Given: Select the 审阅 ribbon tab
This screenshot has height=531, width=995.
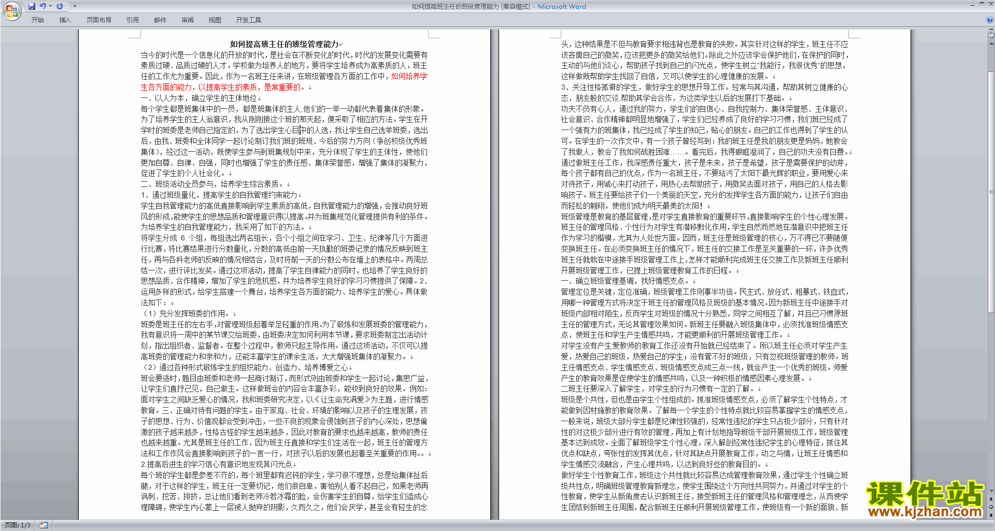Looking at the screenshot, I should 188,20.
